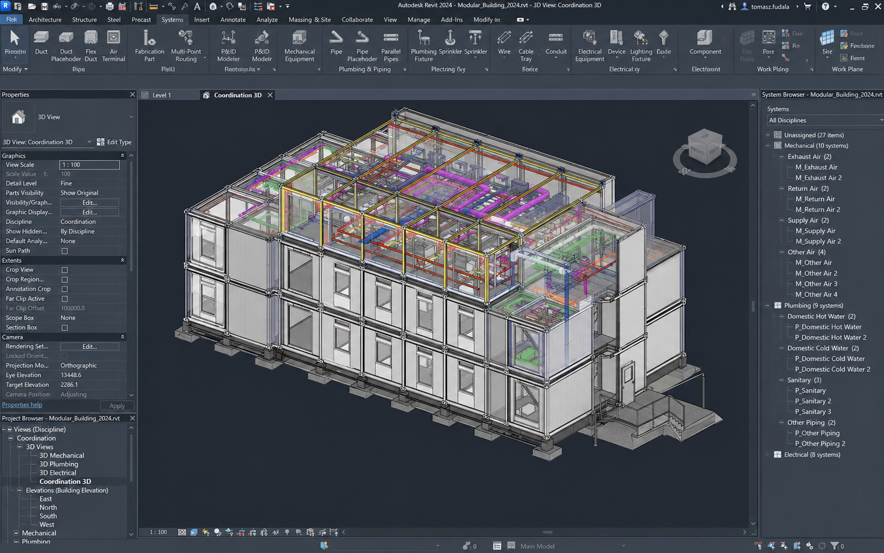Enable the Sun Path checkbox
Image resolution: width=884 pixels, height=553 pixels.
65,251
